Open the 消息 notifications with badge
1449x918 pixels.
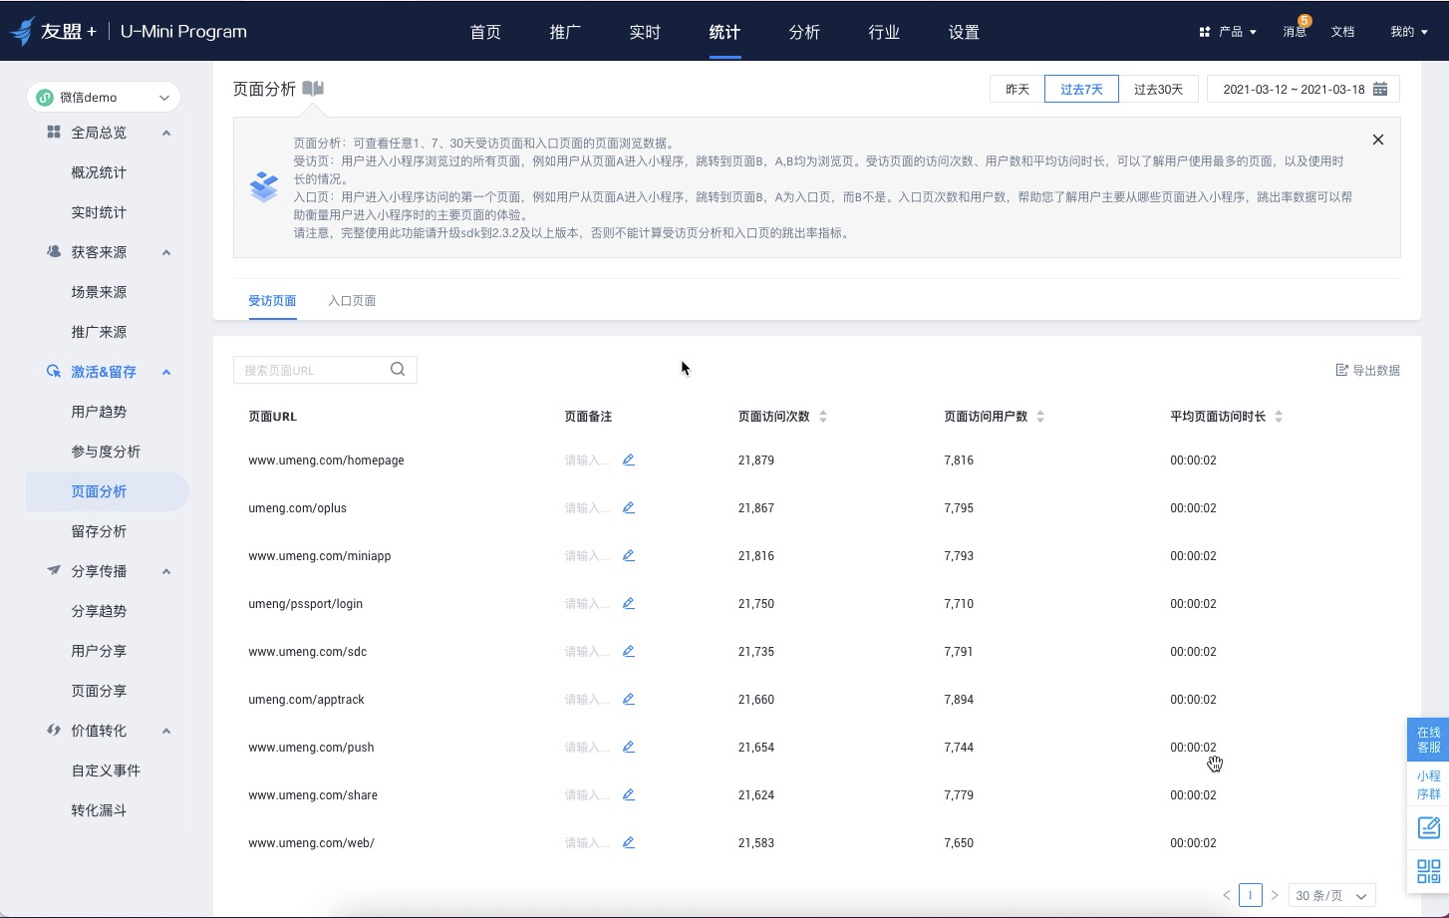pyautogui.click(x=1295, y=31)
